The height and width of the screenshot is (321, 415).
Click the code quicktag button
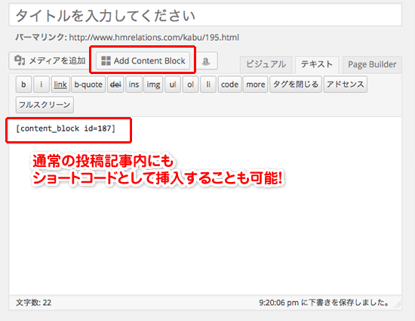[x=229, y=85]
